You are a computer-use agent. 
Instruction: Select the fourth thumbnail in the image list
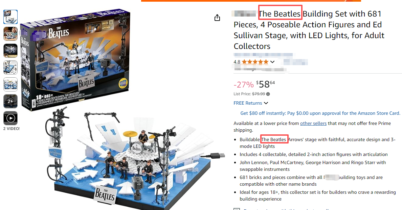point(10,68)
